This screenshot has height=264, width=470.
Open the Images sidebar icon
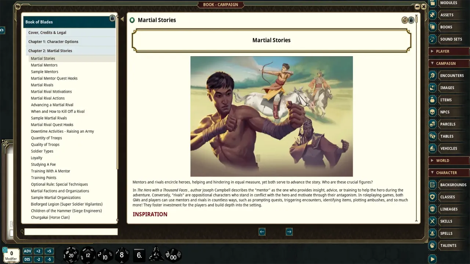point(433,88)
